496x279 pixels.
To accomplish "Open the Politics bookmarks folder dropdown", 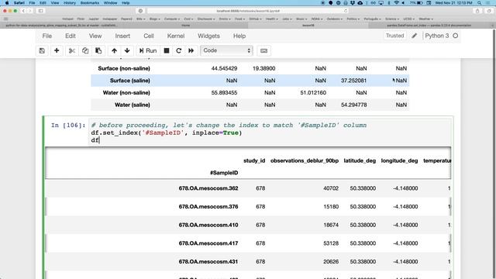I will (353, 19).
